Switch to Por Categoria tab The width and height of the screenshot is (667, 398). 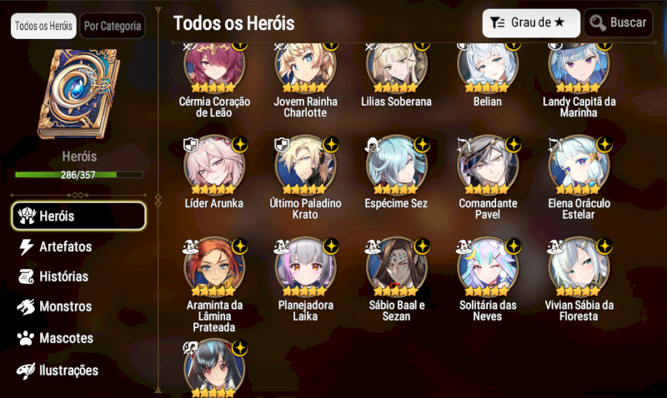(x=113, y=27)
